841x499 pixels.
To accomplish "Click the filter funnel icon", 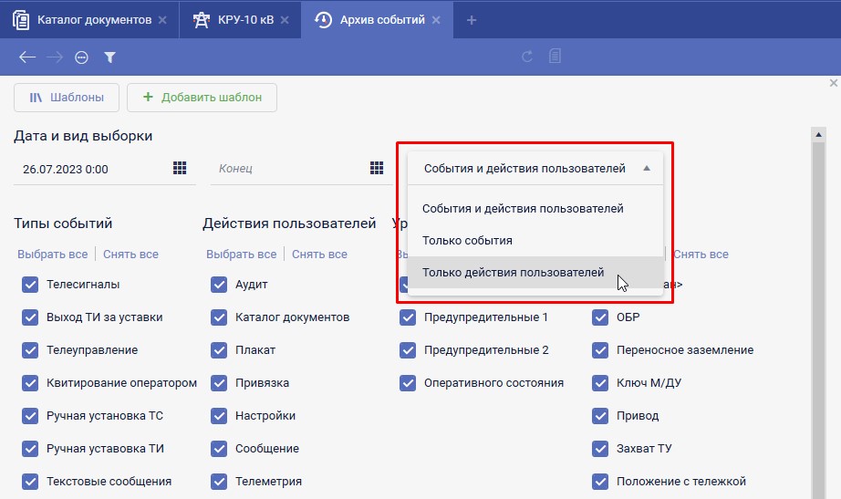I will [x=109, y=57].
